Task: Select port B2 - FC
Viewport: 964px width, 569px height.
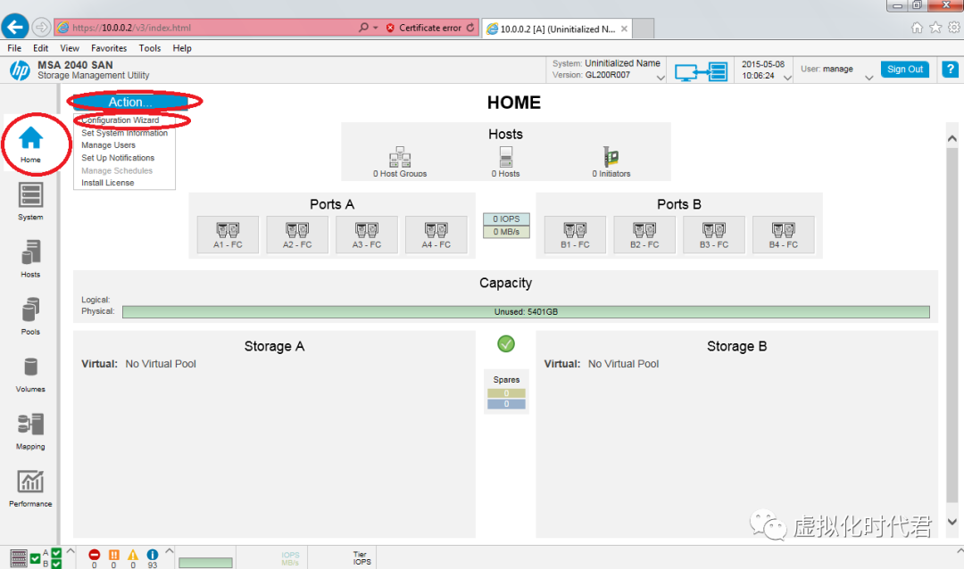Action: pyautogui.click(x=644, y=235)
